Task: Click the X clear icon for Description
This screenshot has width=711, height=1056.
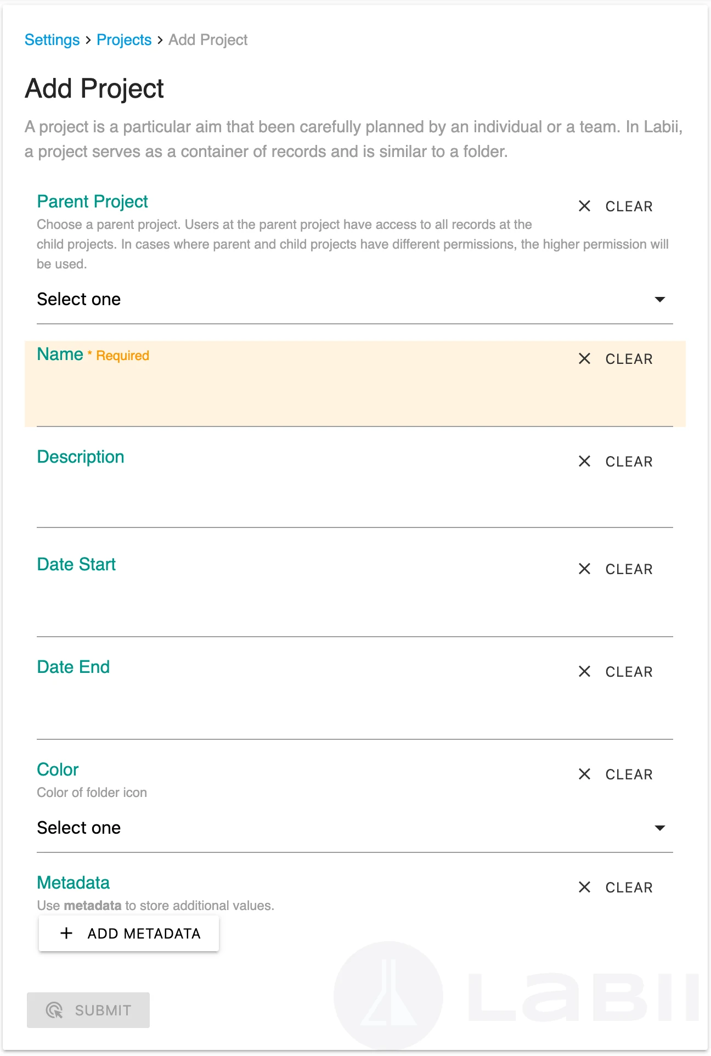Action: point(584,461)
